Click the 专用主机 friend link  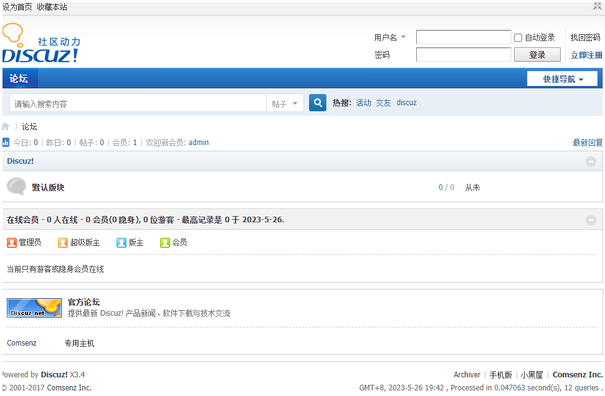tap(79, 343)
